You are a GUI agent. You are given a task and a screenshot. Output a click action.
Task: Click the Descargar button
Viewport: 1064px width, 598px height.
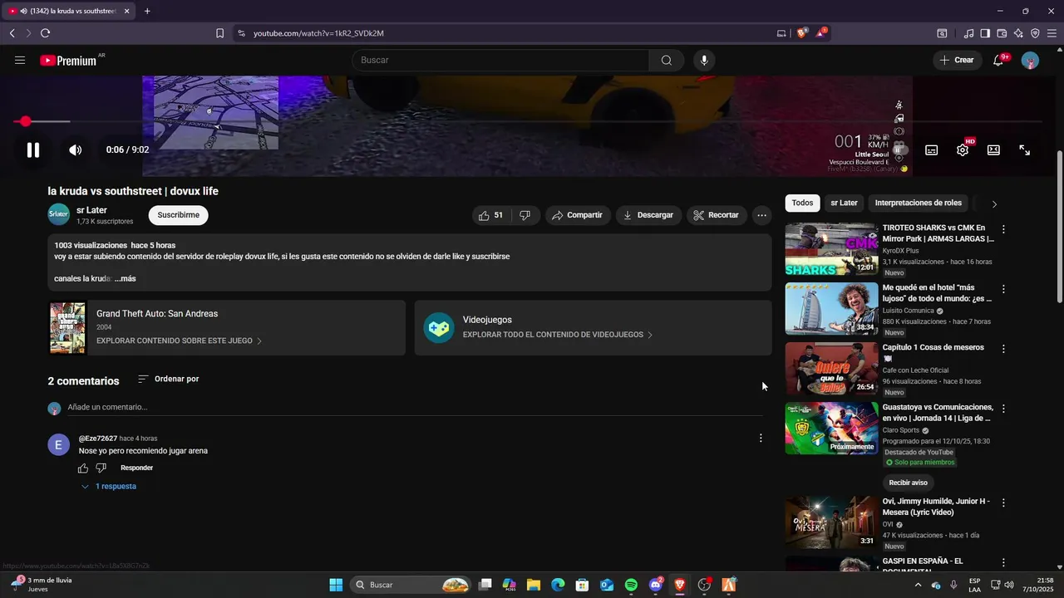coord(648,215)
